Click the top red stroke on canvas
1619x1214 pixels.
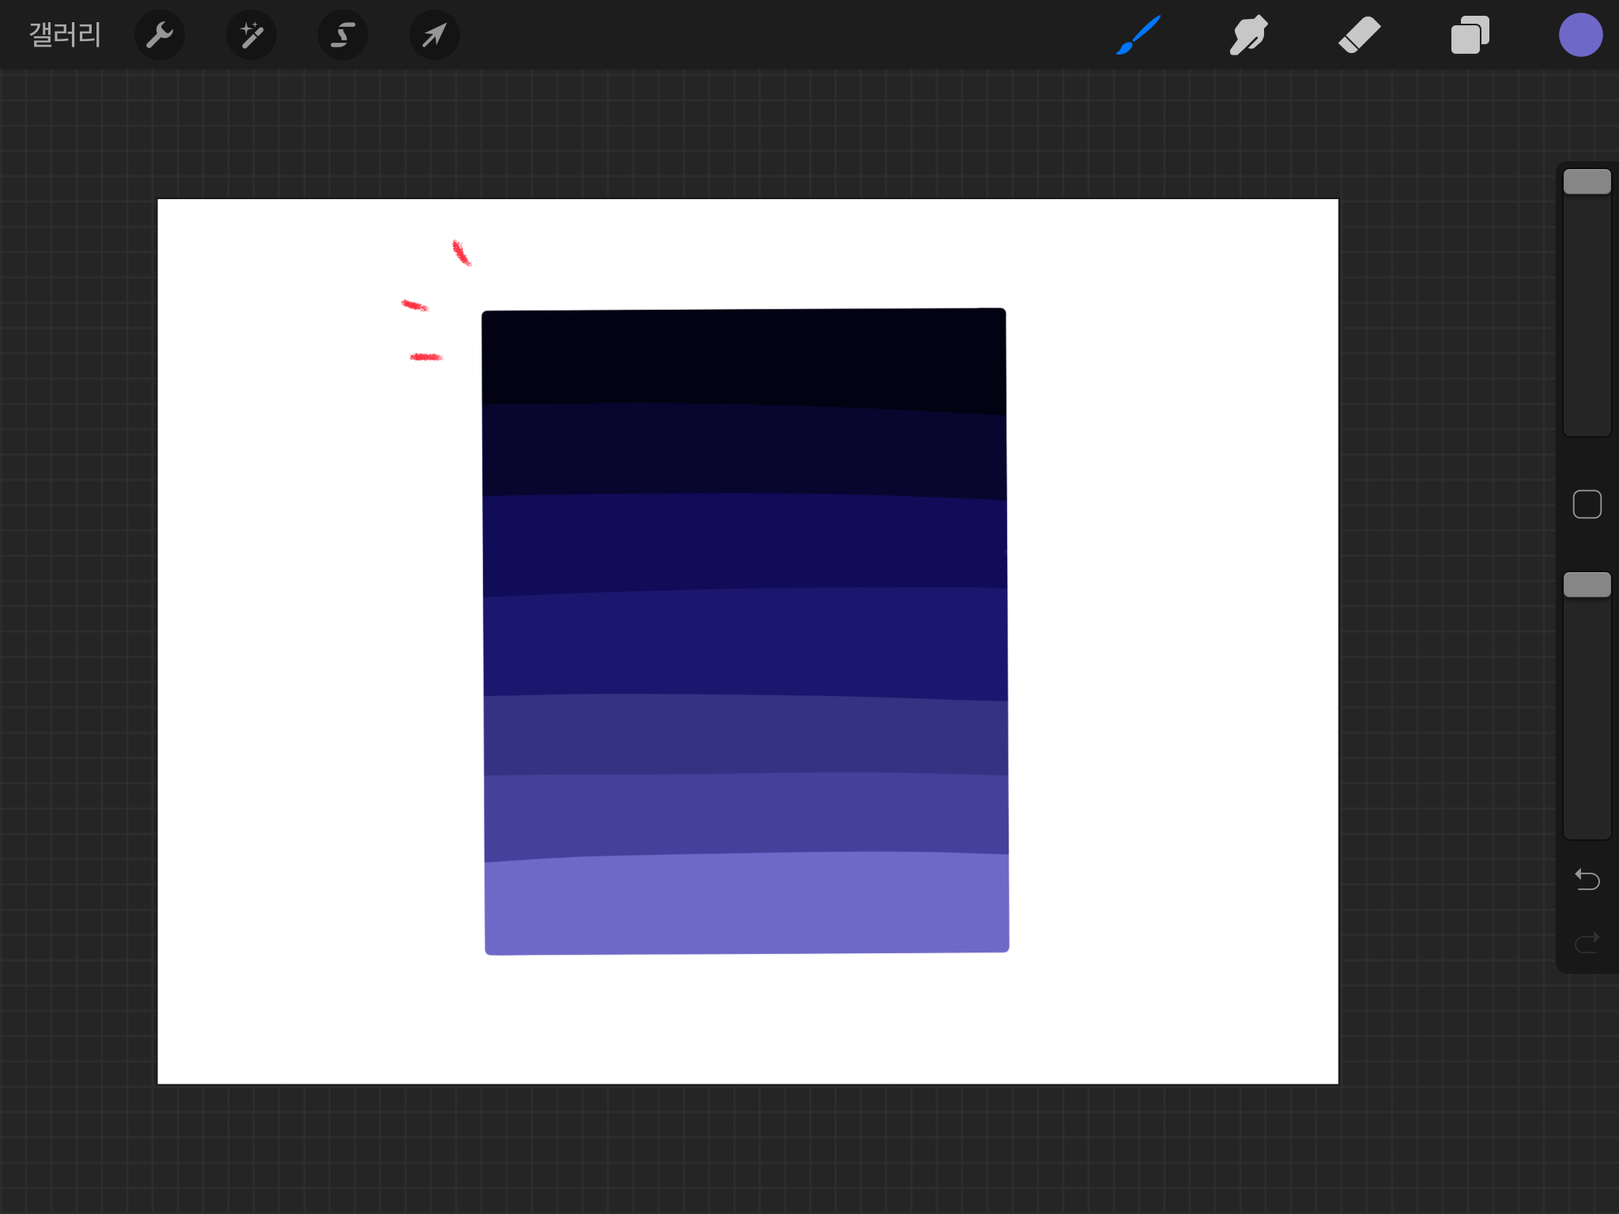(x=461, y=253)
